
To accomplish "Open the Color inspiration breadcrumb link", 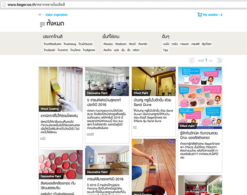I will [56, 15].
